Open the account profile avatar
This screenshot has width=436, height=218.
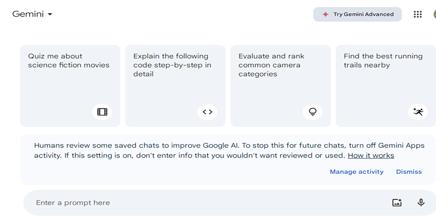[x=434, y=15]
